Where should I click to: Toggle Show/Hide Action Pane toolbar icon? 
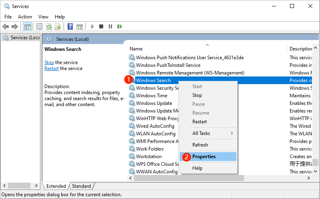coord(79,26)
